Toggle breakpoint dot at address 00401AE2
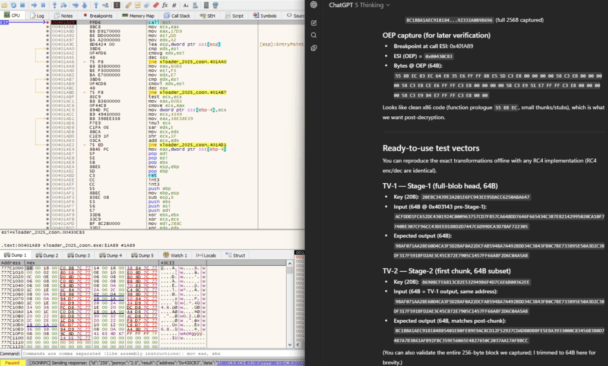The image size is (608, 366). coord(47,145)
